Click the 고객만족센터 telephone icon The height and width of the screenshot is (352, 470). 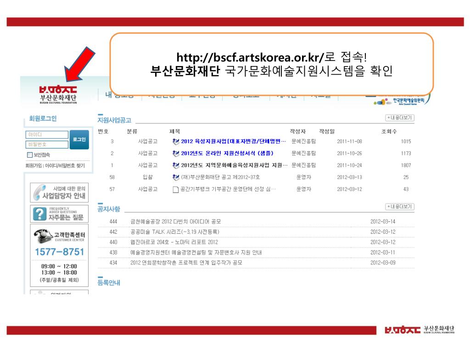44,236
